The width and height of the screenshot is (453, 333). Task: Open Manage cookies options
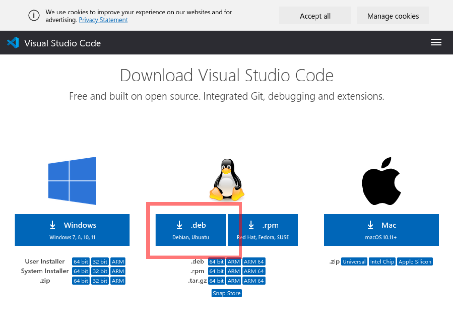point(393,16)
